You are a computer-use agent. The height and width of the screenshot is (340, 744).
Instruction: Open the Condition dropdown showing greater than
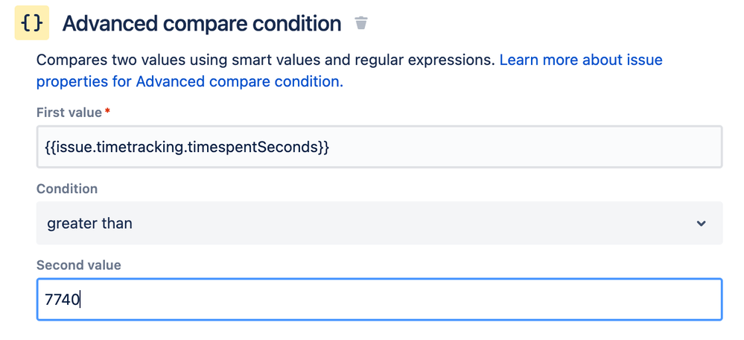pyautogui.click(x=379, y=223)
